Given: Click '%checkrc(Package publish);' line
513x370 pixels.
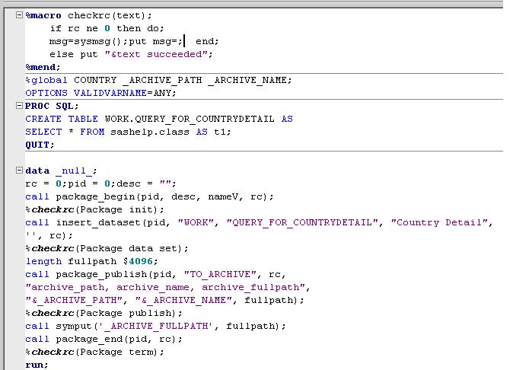Looking at the screenshot, I should pyautogui.click(x=104, y=314).
